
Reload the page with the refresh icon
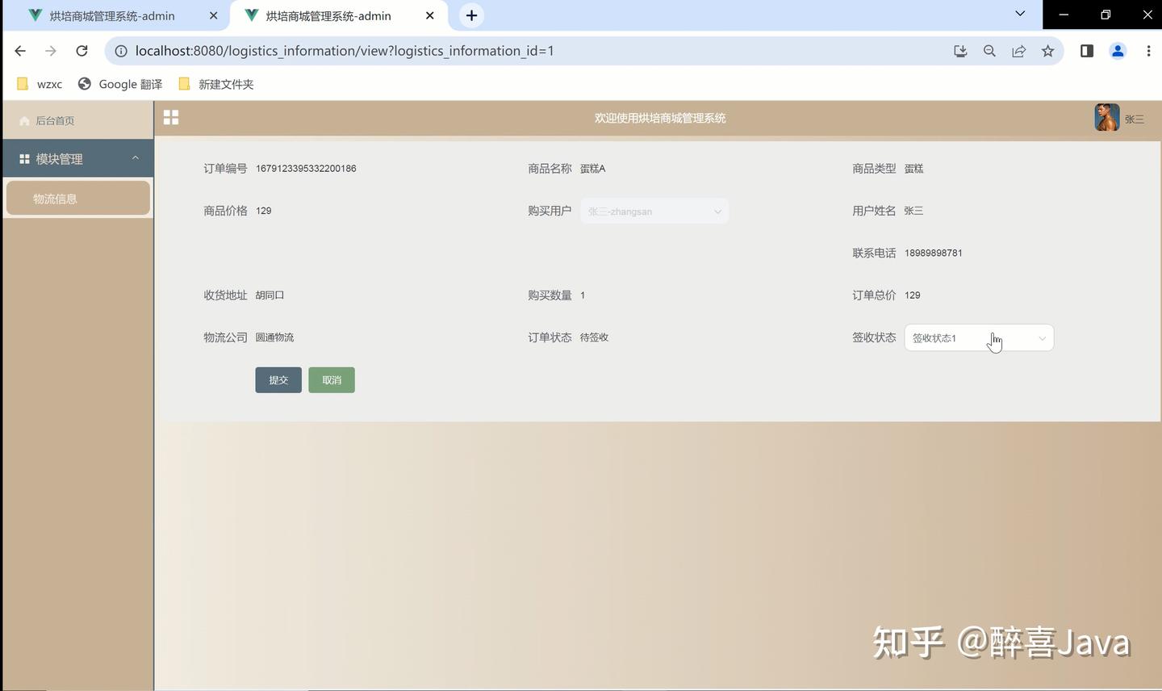point(81,50)
